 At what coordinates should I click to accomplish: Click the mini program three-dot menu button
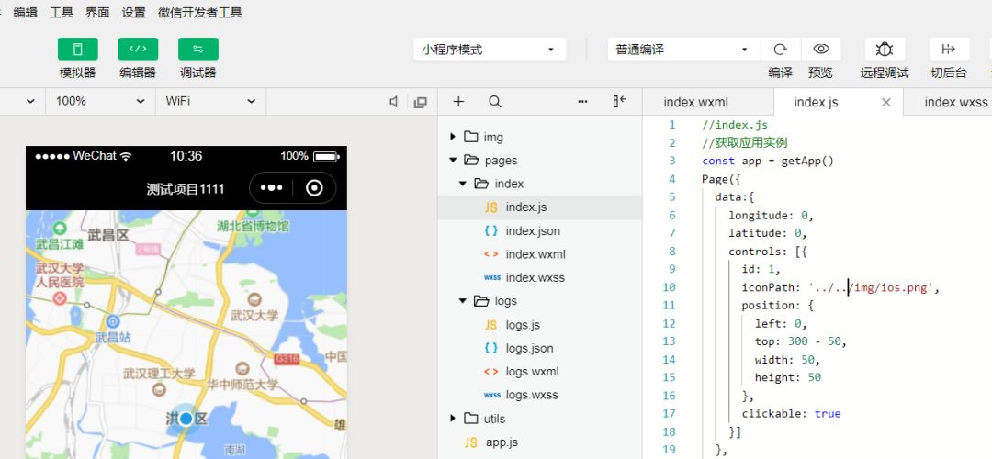click(x=271, y=188)
